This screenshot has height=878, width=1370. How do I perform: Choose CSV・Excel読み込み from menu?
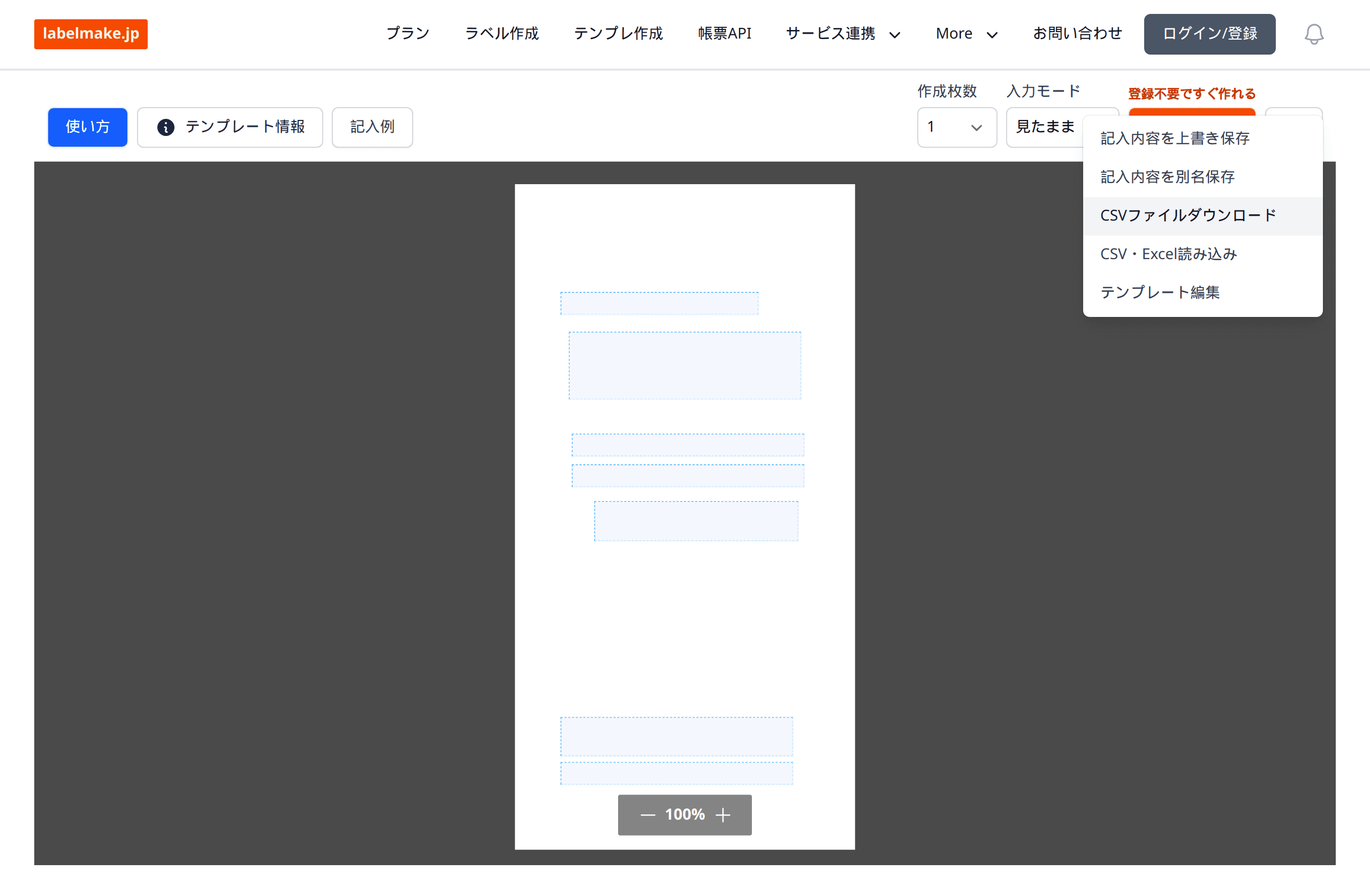coord(1202,254)
